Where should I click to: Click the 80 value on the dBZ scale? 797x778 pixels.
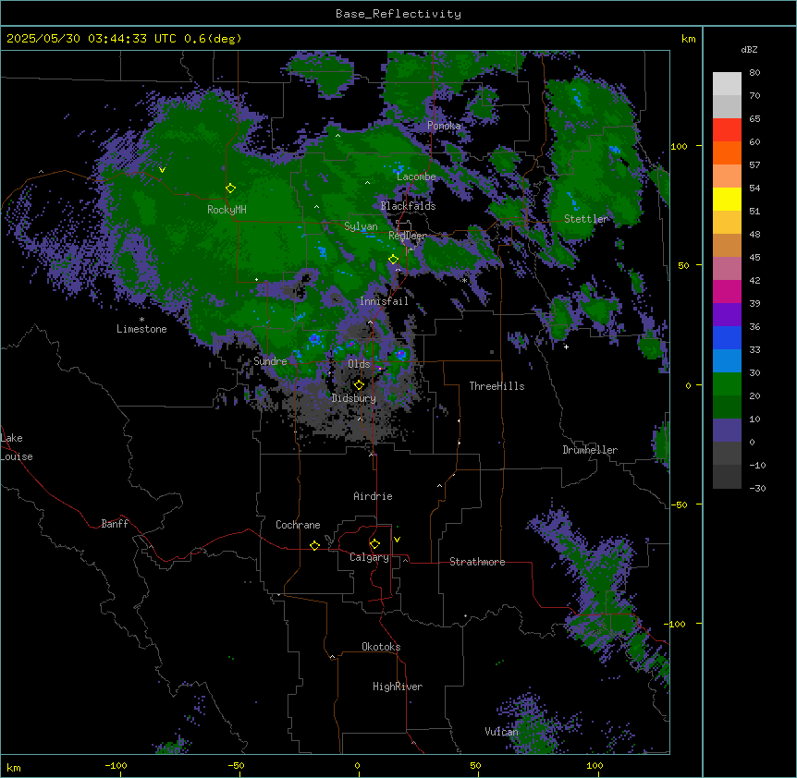754,73
